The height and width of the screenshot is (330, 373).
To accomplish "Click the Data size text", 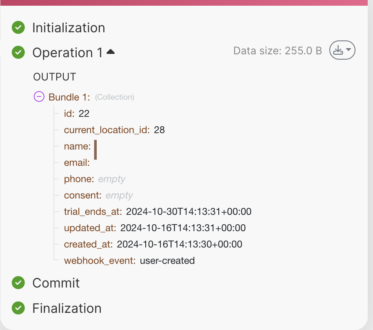I will (x=277, y=51).
